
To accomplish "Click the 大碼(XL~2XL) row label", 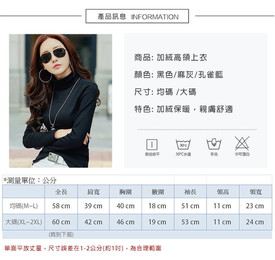I will (x=24, y=222).
